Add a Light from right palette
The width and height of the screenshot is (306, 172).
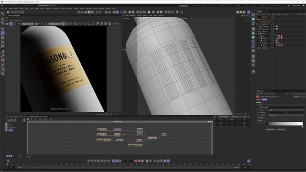tap(253, 65)
